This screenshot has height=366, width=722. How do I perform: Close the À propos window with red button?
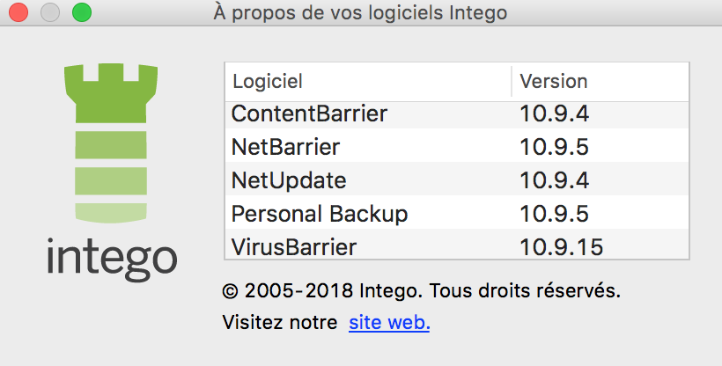18,12
